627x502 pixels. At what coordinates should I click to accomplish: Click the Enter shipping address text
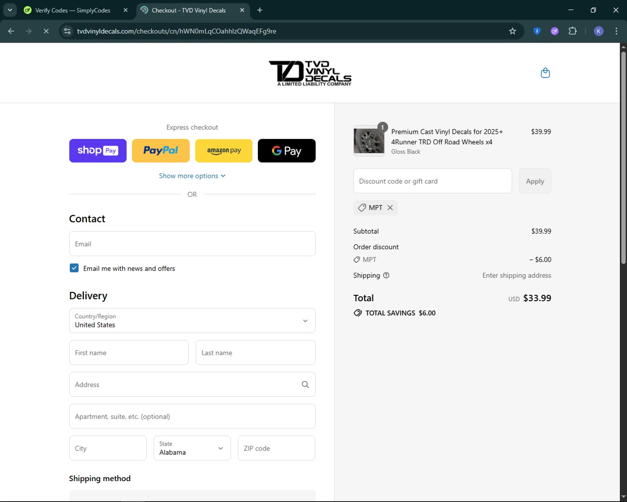pos(517,275)
